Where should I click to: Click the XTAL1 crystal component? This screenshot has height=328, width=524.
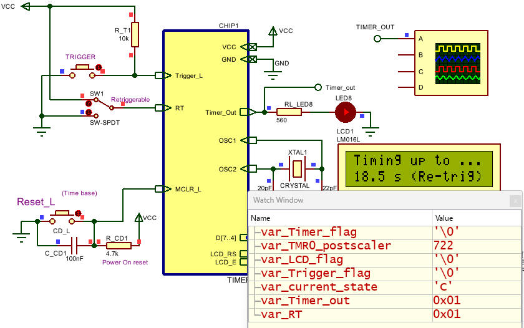coord(298,168)
